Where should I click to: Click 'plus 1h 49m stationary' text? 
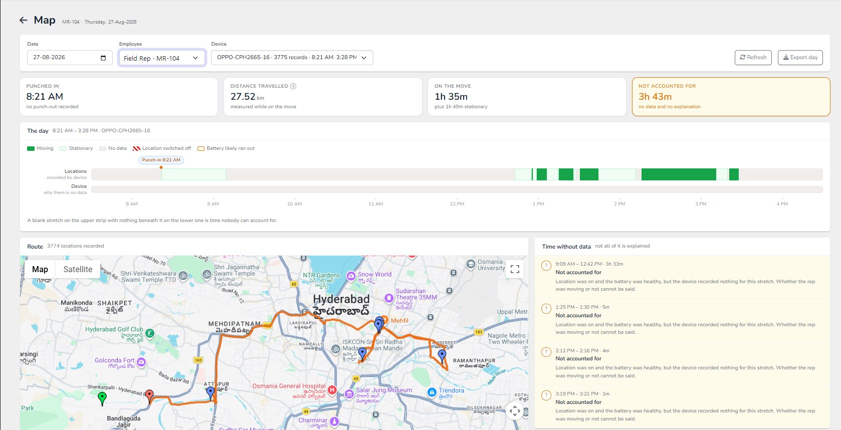click(461, 107)
